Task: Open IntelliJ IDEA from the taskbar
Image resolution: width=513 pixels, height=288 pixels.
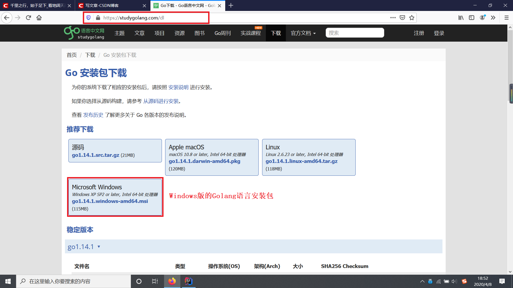Action: (189, 281)
